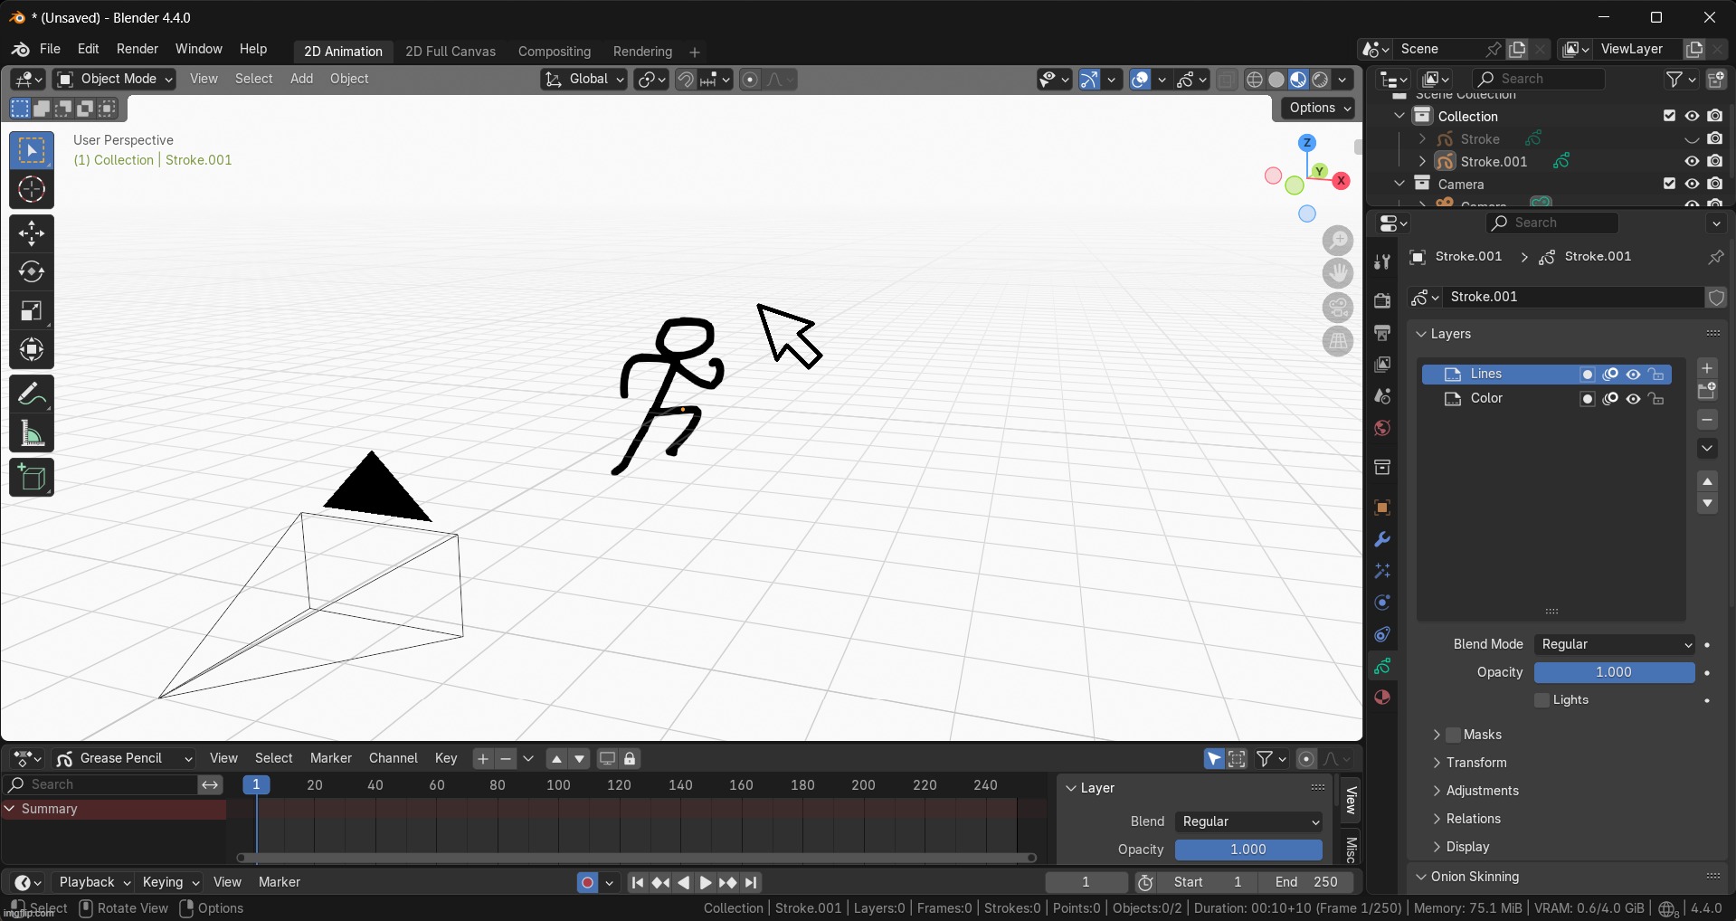Screen dimensions: 1736x921
Task: Expand the Adjustments section
Action: [1482, 791]
